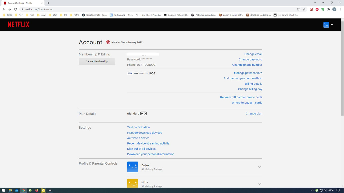Image resolution: width=344 pixels, height=193 pixels.
Task: Click the HD quality badge
Action: 144,114
